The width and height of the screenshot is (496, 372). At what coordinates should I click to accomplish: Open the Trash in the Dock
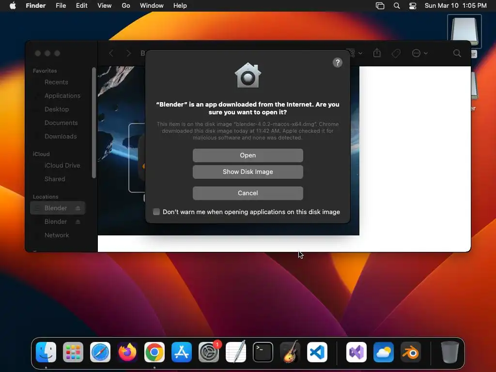coord(449,352)
